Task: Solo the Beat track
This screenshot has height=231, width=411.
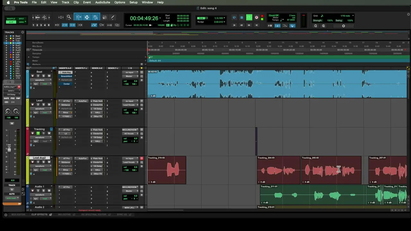Action: tap(44, 76)
